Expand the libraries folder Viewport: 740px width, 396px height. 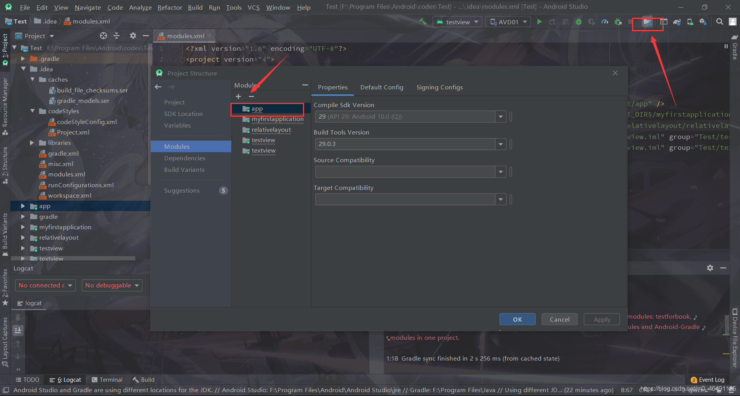(32, 143)
